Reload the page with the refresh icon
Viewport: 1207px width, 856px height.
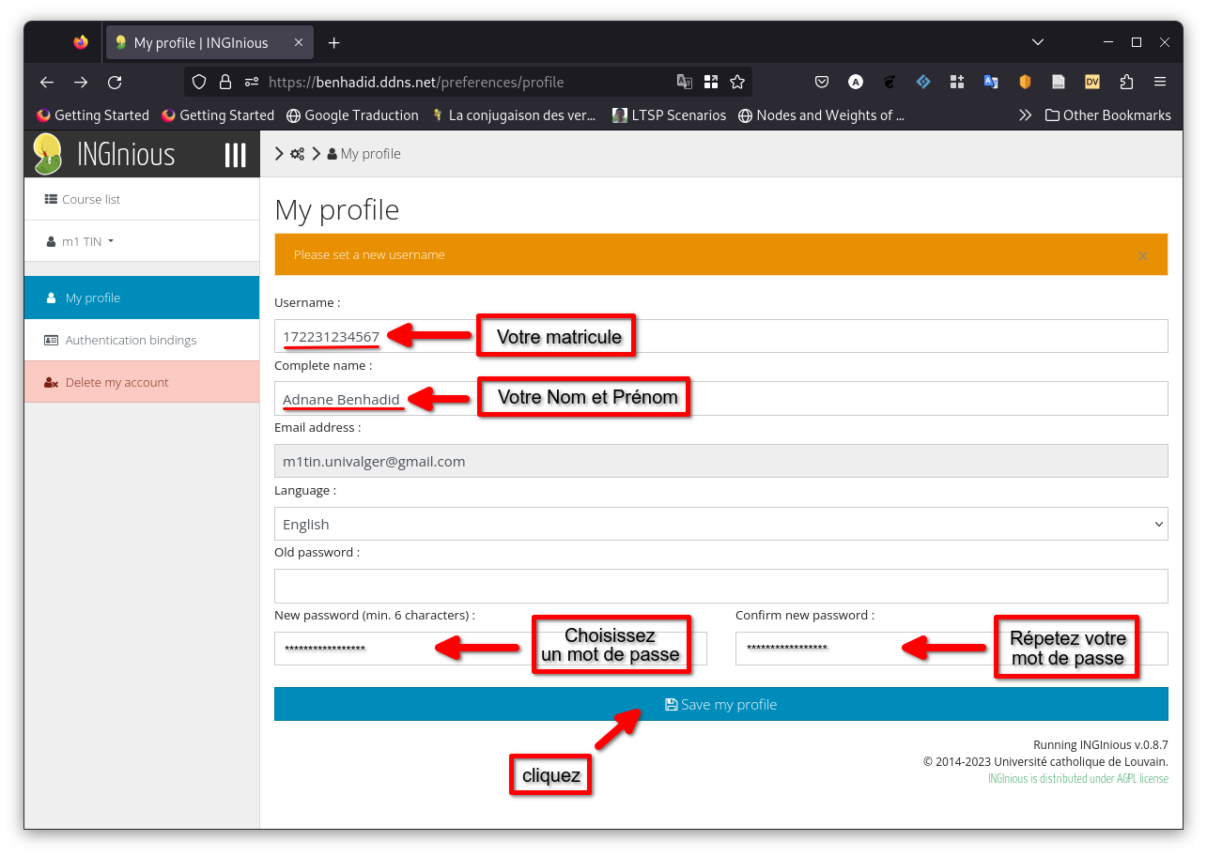pos(115,83)
